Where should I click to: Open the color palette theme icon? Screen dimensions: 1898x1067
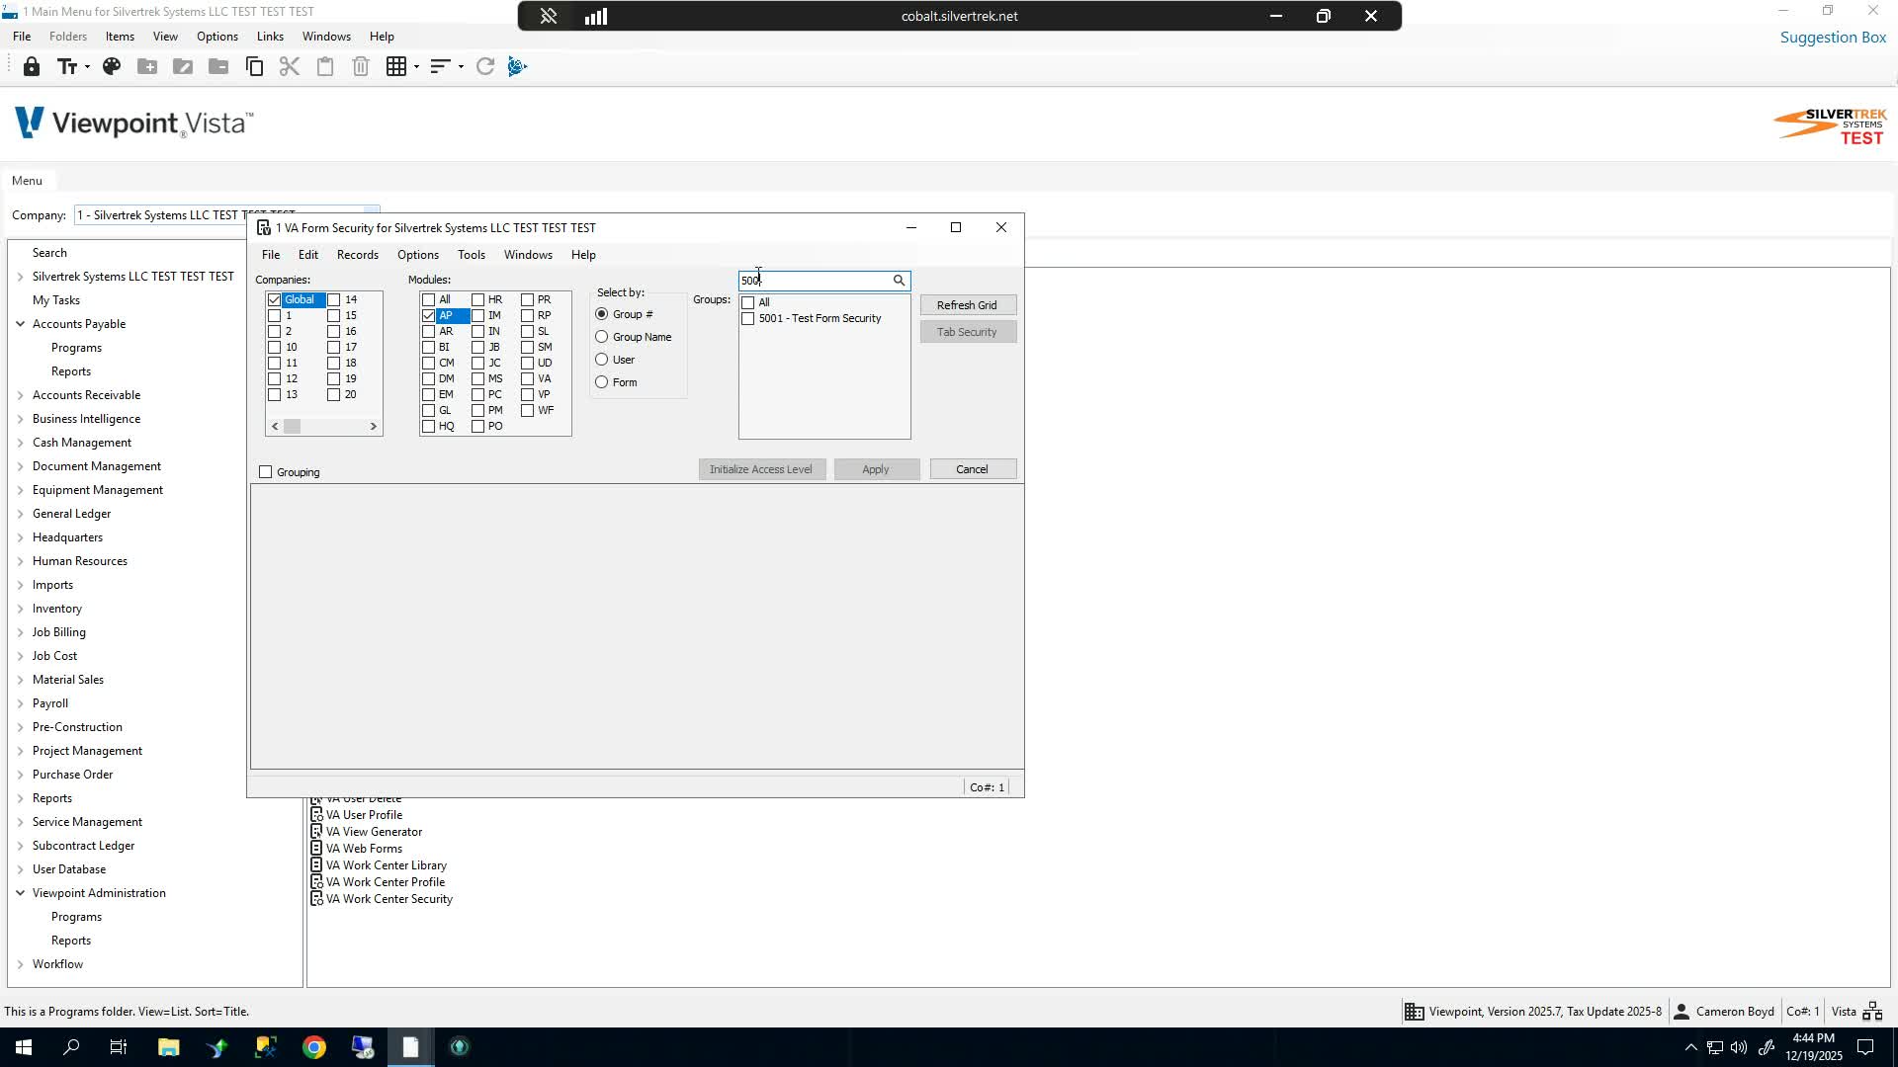point(112,66)
